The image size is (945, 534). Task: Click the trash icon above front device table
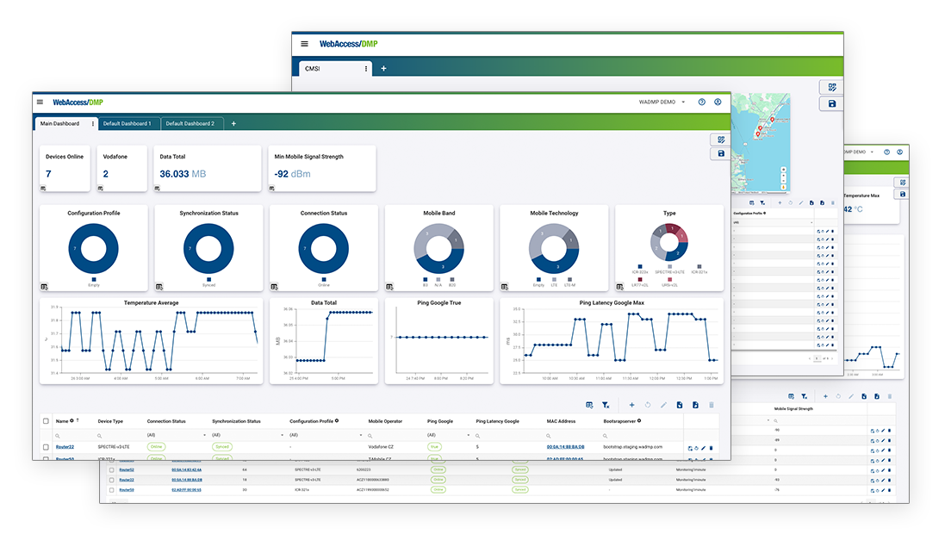pos(712,405)
